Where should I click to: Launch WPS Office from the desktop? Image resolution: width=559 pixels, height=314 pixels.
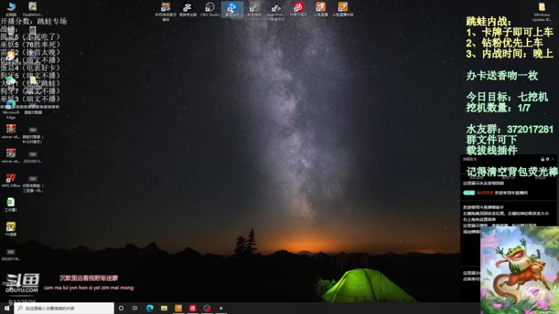click(10, 181)
